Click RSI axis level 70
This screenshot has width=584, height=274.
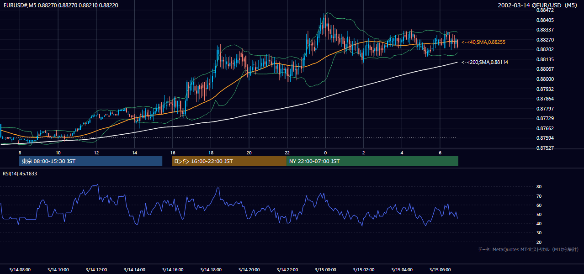click(x=539, y=196)
